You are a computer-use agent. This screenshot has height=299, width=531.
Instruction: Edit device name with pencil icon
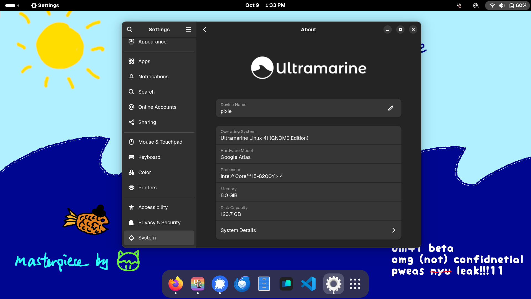(x=391, y=108)
